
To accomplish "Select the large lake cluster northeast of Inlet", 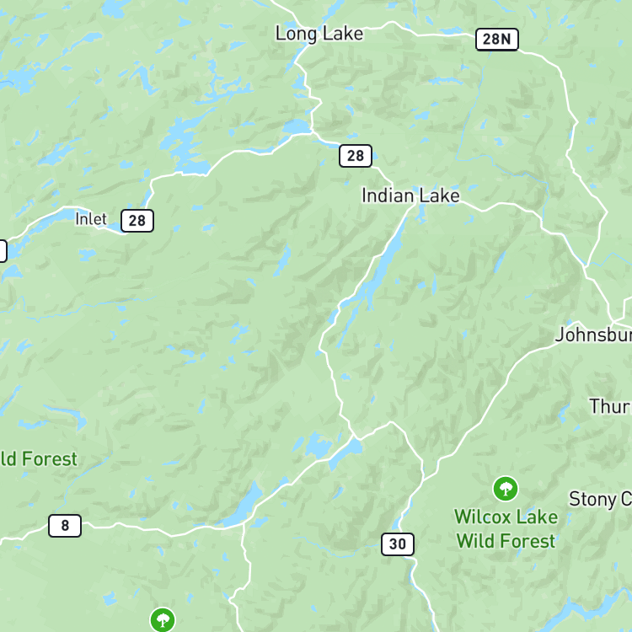I will [x=184, y=143].
